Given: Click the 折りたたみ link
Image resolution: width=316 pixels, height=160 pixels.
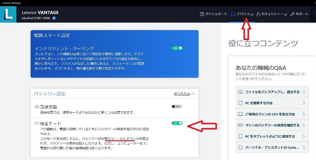Looking at the screenshot, I should point(182,94).
